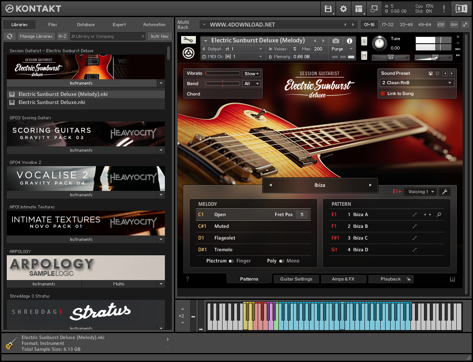Toggle the Playback lock icon

(x=409, y=279)
